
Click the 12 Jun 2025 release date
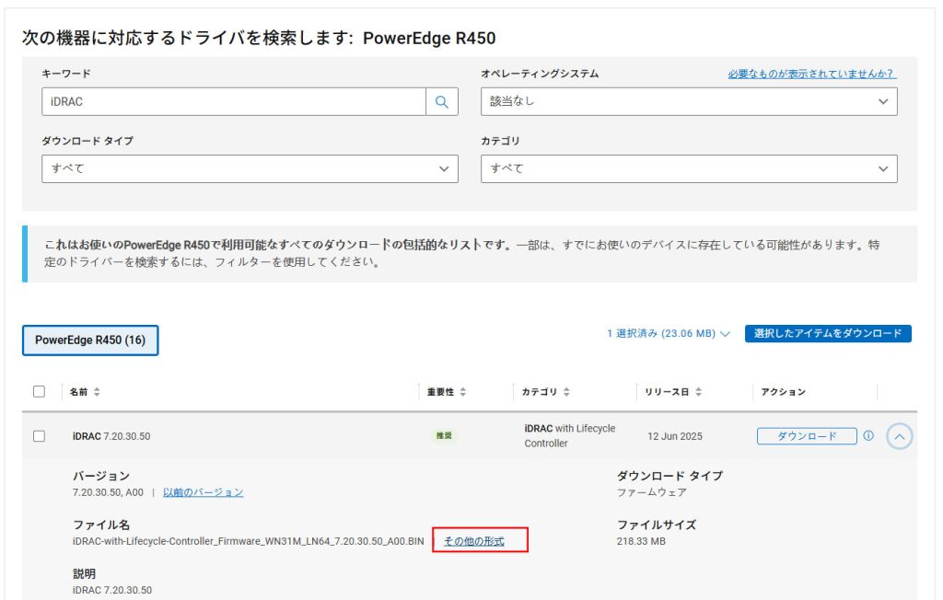[675, 436]
